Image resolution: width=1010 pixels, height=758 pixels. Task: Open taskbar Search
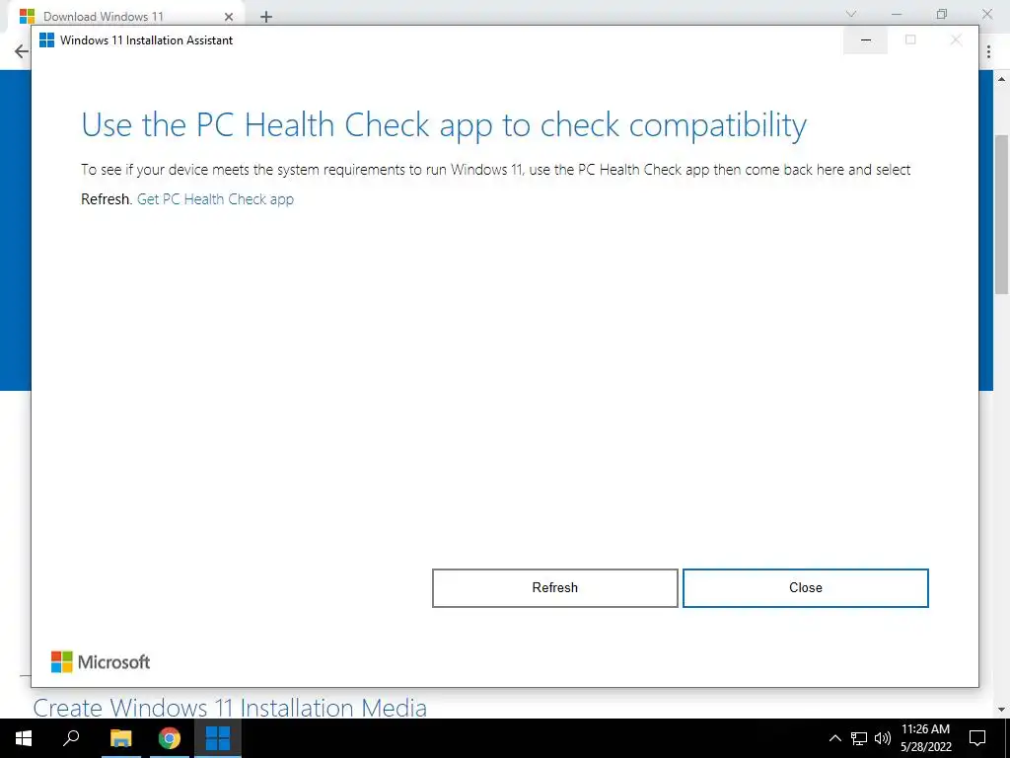(x=71, y=738)
